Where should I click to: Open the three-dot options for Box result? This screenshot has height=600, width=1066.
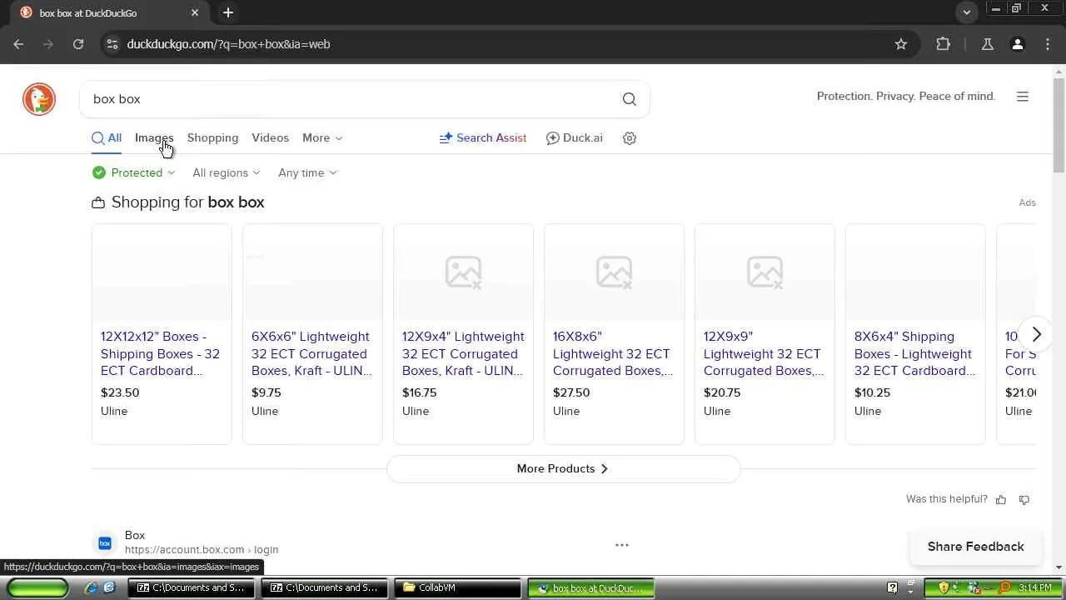point(622,545)
